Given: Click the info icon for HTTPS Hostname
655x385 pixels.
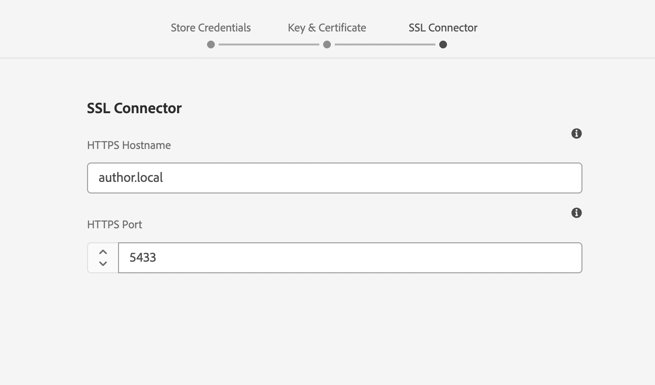Looking at the screenshot, I should coord(576,133).
